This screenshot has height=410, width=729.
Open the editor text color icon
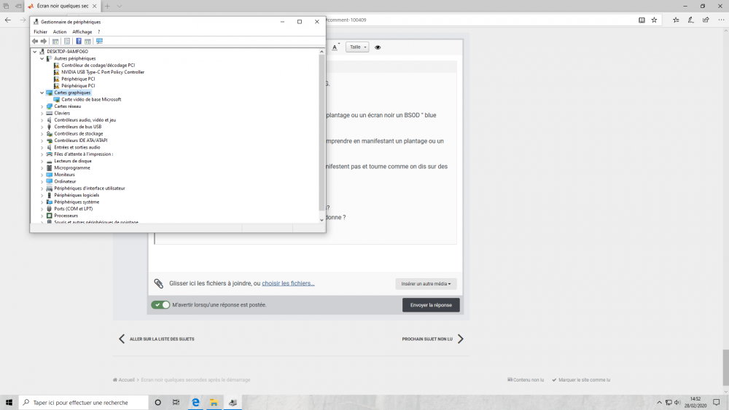335,47
